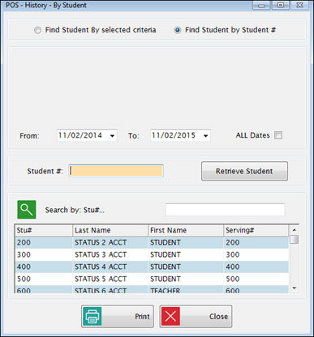Open the From date dropdown

click(x=112, y=135)
